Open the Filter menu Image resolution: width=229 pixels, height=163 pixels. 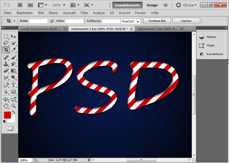tap(84, 13)
